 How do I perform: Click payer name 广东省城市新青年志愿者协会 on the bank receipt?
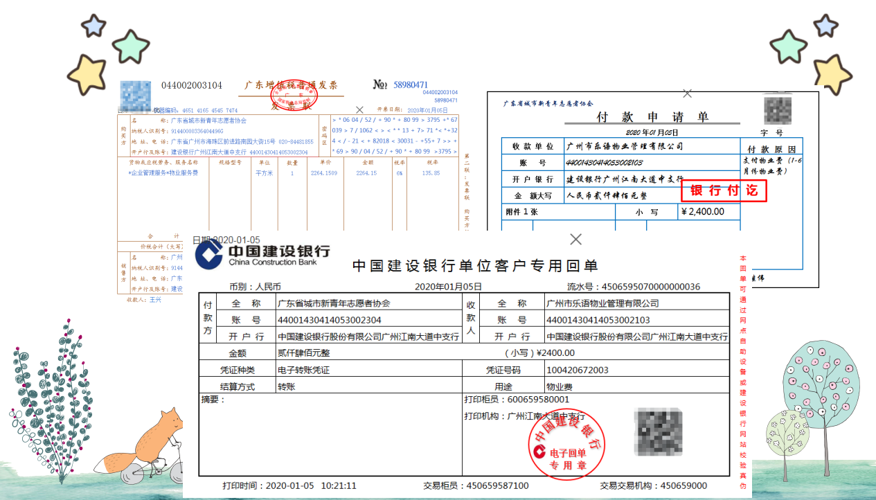334,303
